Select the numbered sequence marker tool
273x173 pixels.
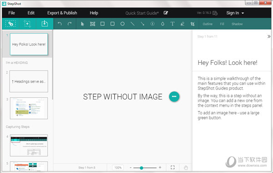point(152,24)
